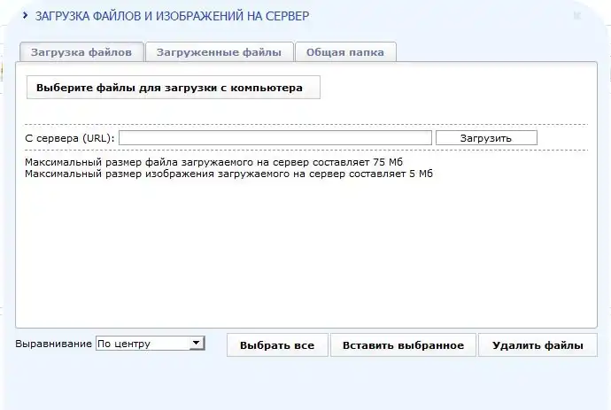Click the dashed separator above the URL row

coord(305,124)
